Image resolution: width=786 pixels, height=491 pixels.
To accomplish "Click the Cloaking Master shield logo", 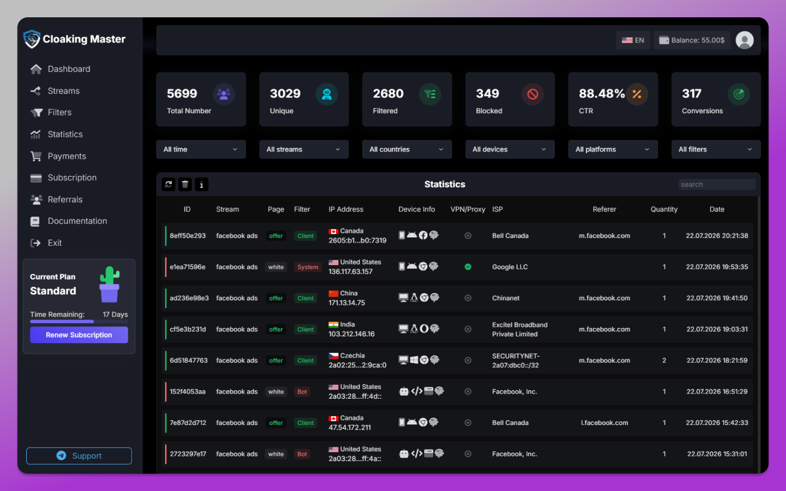I will tap(32, 39).
